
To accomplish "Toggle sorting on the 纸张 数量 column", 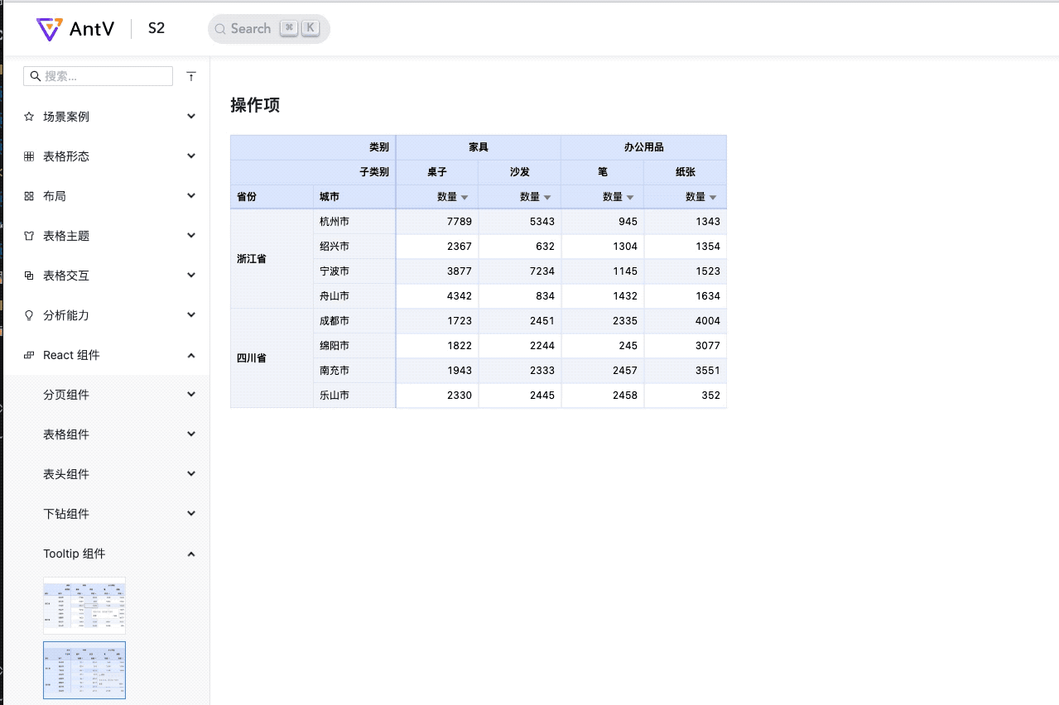I will click(713, 197).
